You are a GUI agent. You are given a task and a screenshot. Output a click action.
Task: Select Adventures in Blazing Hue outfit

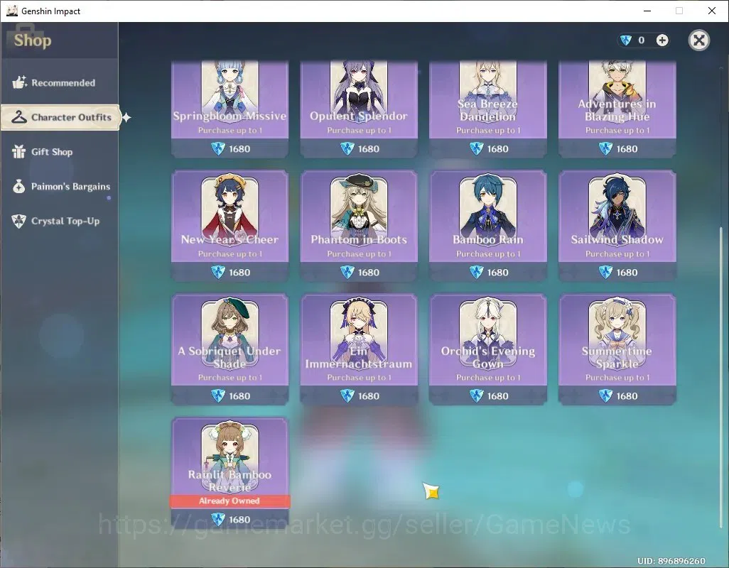617,109
